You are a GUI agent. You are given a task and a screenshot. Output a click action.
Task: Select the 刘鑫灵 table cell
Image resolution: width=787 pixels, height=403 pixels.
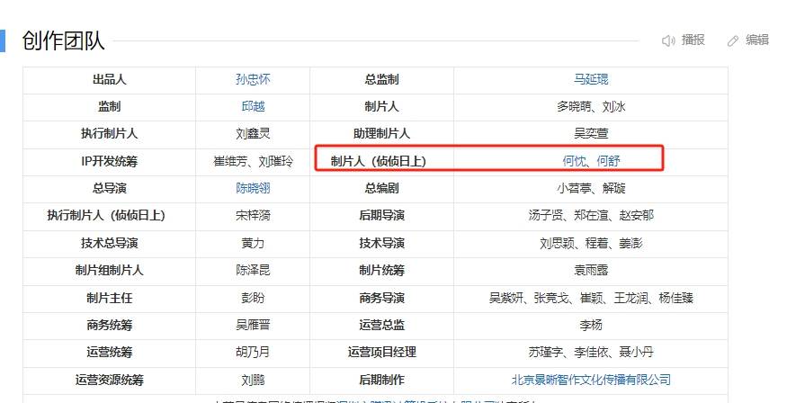(253, 133)
